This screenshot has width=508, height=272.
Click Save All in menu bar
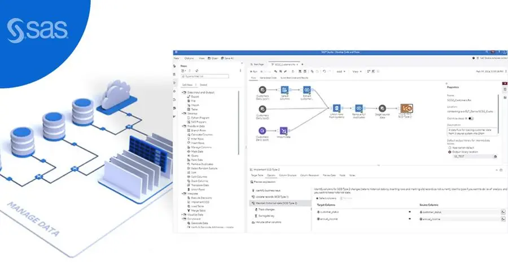(x=227, y=58)
